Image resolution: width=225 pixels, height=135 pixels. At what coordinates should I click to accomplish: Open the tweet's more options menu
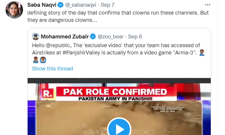[x=207, y=5]
